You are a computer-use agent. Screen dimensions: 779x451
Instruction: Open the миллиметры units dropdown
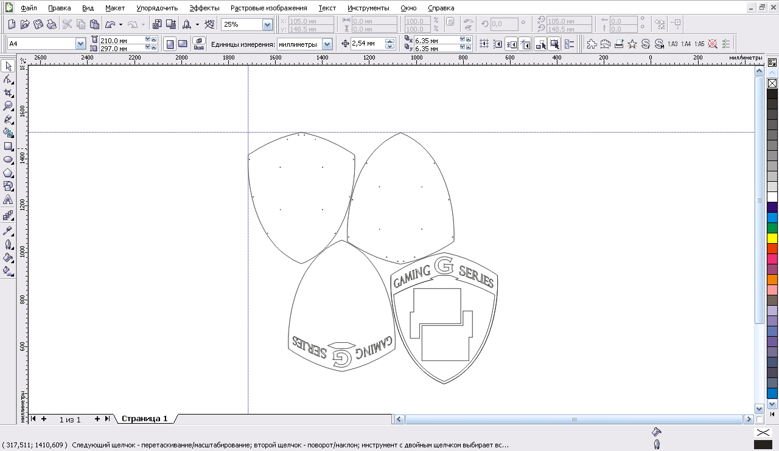(x=327, y=44)
